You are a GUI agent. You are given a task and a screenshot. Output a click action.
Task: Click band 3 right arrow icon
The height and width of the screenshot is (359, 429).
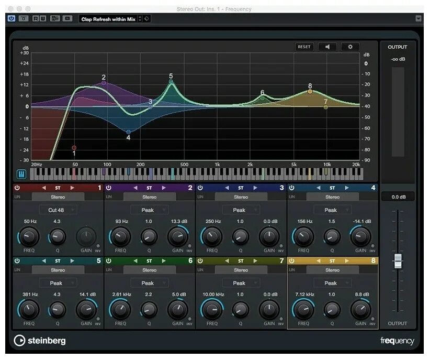coord(255,188)
